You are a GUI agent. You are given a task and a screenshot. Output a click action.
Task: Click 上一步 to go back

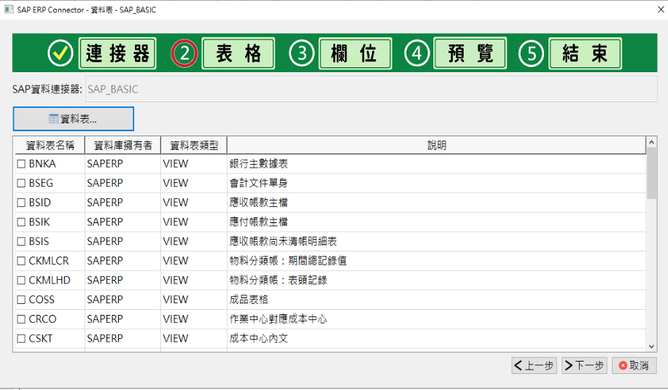tap(535, 365)
